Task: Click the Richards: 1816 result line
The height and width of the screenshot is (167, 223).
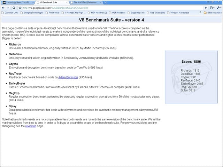Action: (x=190, y=70)
